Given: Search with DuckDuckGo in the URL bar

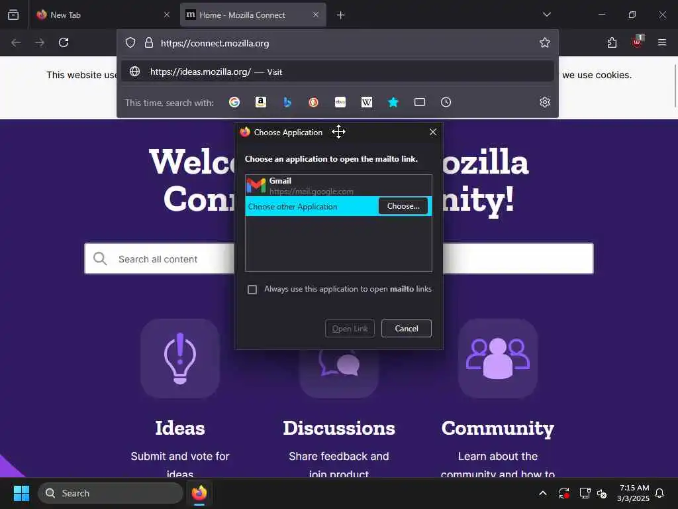Looking at the screenshot, I should (313, 102).
